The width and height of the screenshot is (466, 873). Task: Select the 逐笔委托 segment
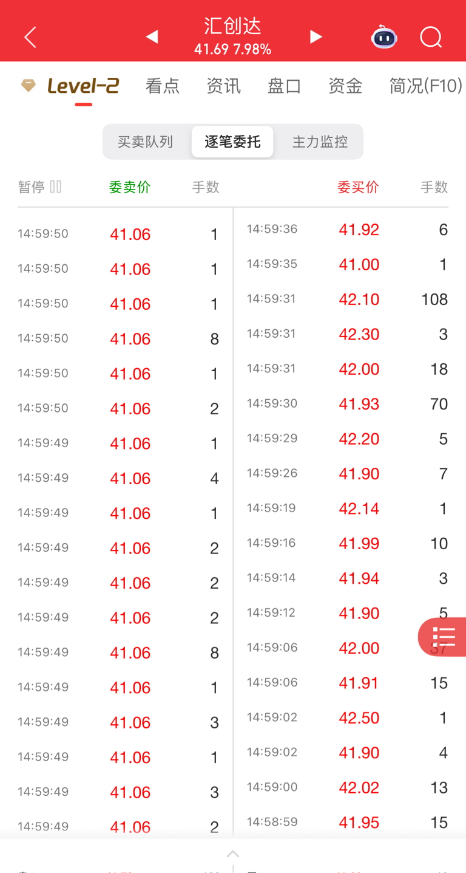click(x=232, y=142)
